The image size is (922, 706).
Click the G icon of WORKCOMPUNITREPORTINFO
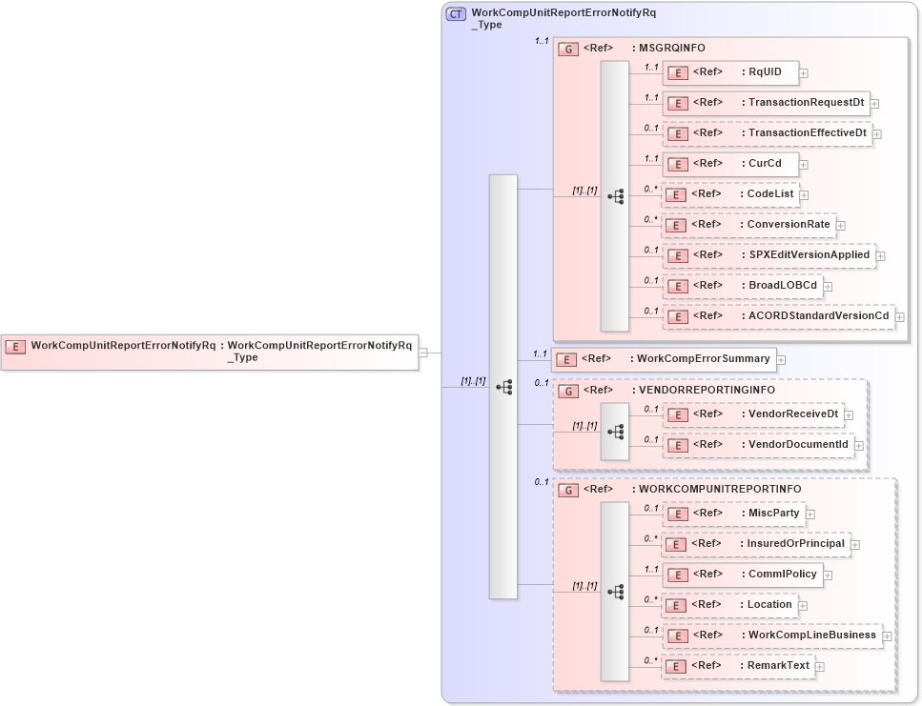click(x=567, y=489)
